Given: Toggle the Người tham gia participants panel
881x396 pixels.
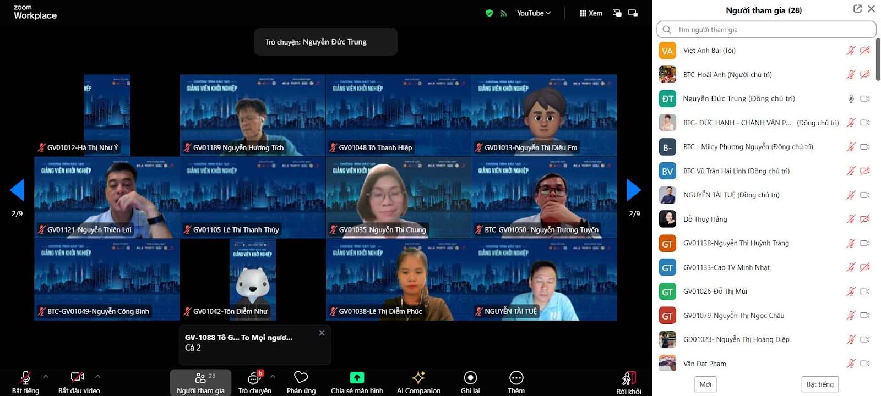Looking at the screenshot, I should click(x=200, y=378).
